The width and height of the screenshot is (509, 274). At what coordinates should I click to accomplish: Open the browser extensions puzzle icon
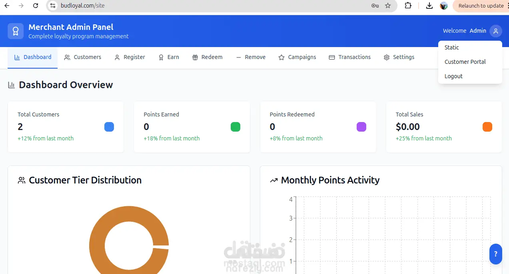408,6
